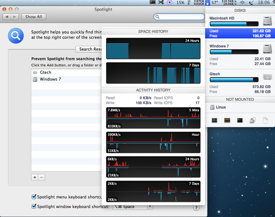This screenshot has width=275, height=217.
Task: Open Disk Utility from iStat panel
Action: [253, 120]
